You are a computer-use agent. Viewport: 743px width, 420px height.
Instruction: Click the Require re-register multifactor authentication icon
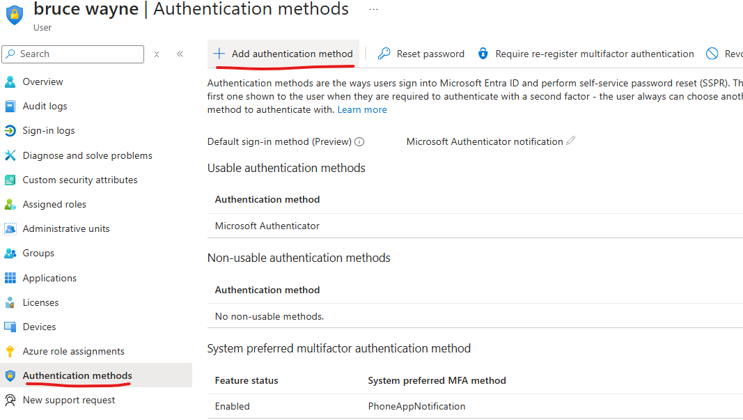(483, 54)
